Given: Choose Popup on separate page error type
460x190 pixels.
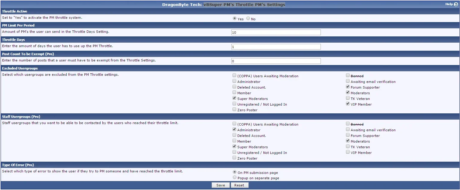Looking at the screenshot, I should pos(235,177).
